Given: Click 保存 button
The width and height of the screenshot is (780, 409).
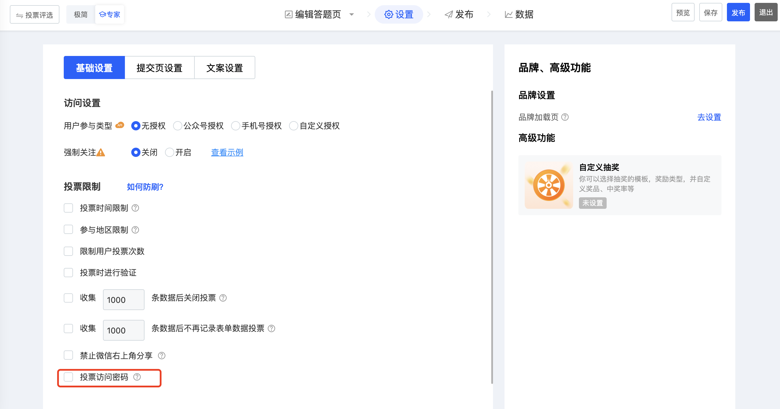Looking at the screenshot, I should 711,12.
